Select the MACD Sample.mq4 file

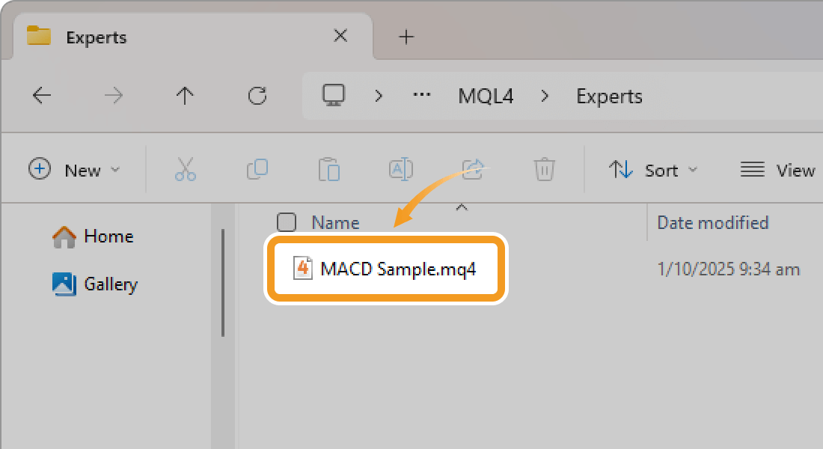[x=397, y=269]
